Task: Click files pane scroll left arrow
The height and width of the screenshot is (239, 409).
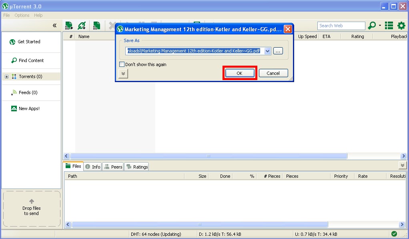Action: 68,225
